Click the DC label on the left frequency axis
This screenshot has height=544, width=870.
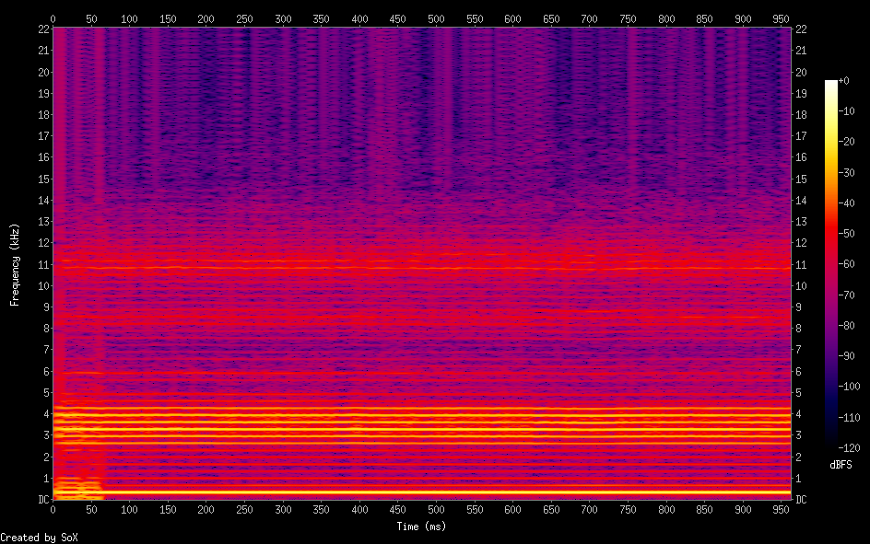click(41, 500)
